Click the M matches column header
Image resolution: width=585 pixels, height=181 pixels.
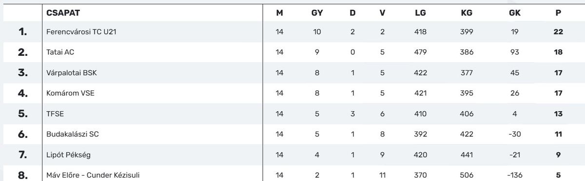pyautogui.click(x=279, y=13)
